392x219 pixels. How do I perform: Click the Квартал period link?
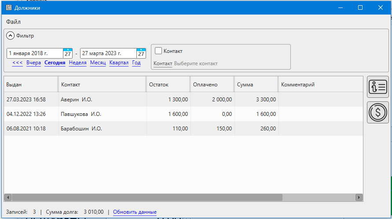[x=119, y=63]
